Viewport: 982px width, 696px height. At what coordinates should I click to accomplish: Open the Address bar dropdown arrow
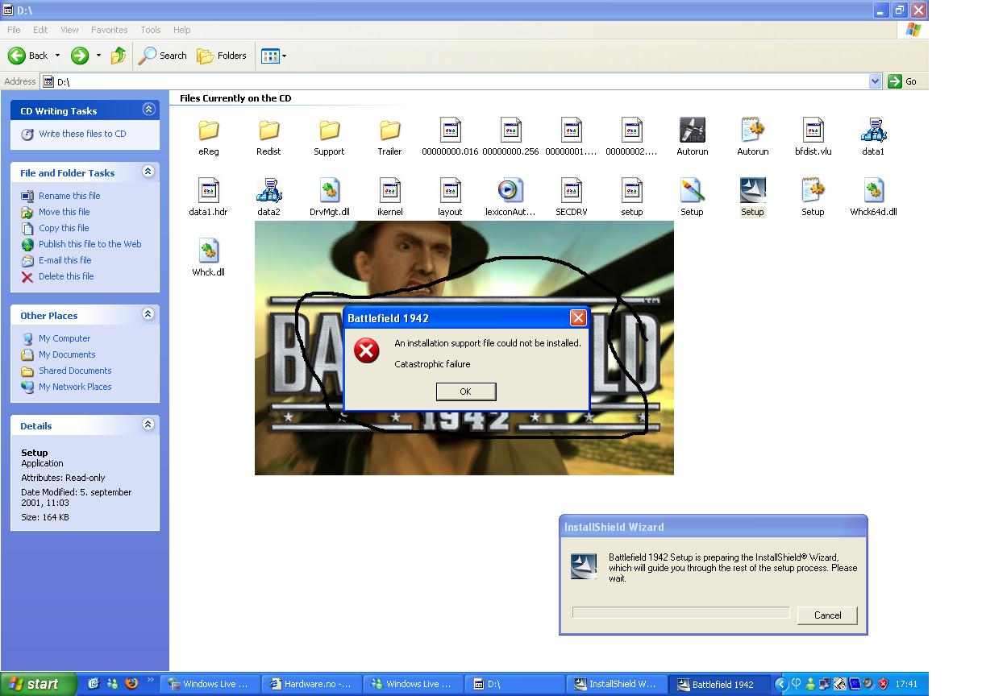click(876, 81)
